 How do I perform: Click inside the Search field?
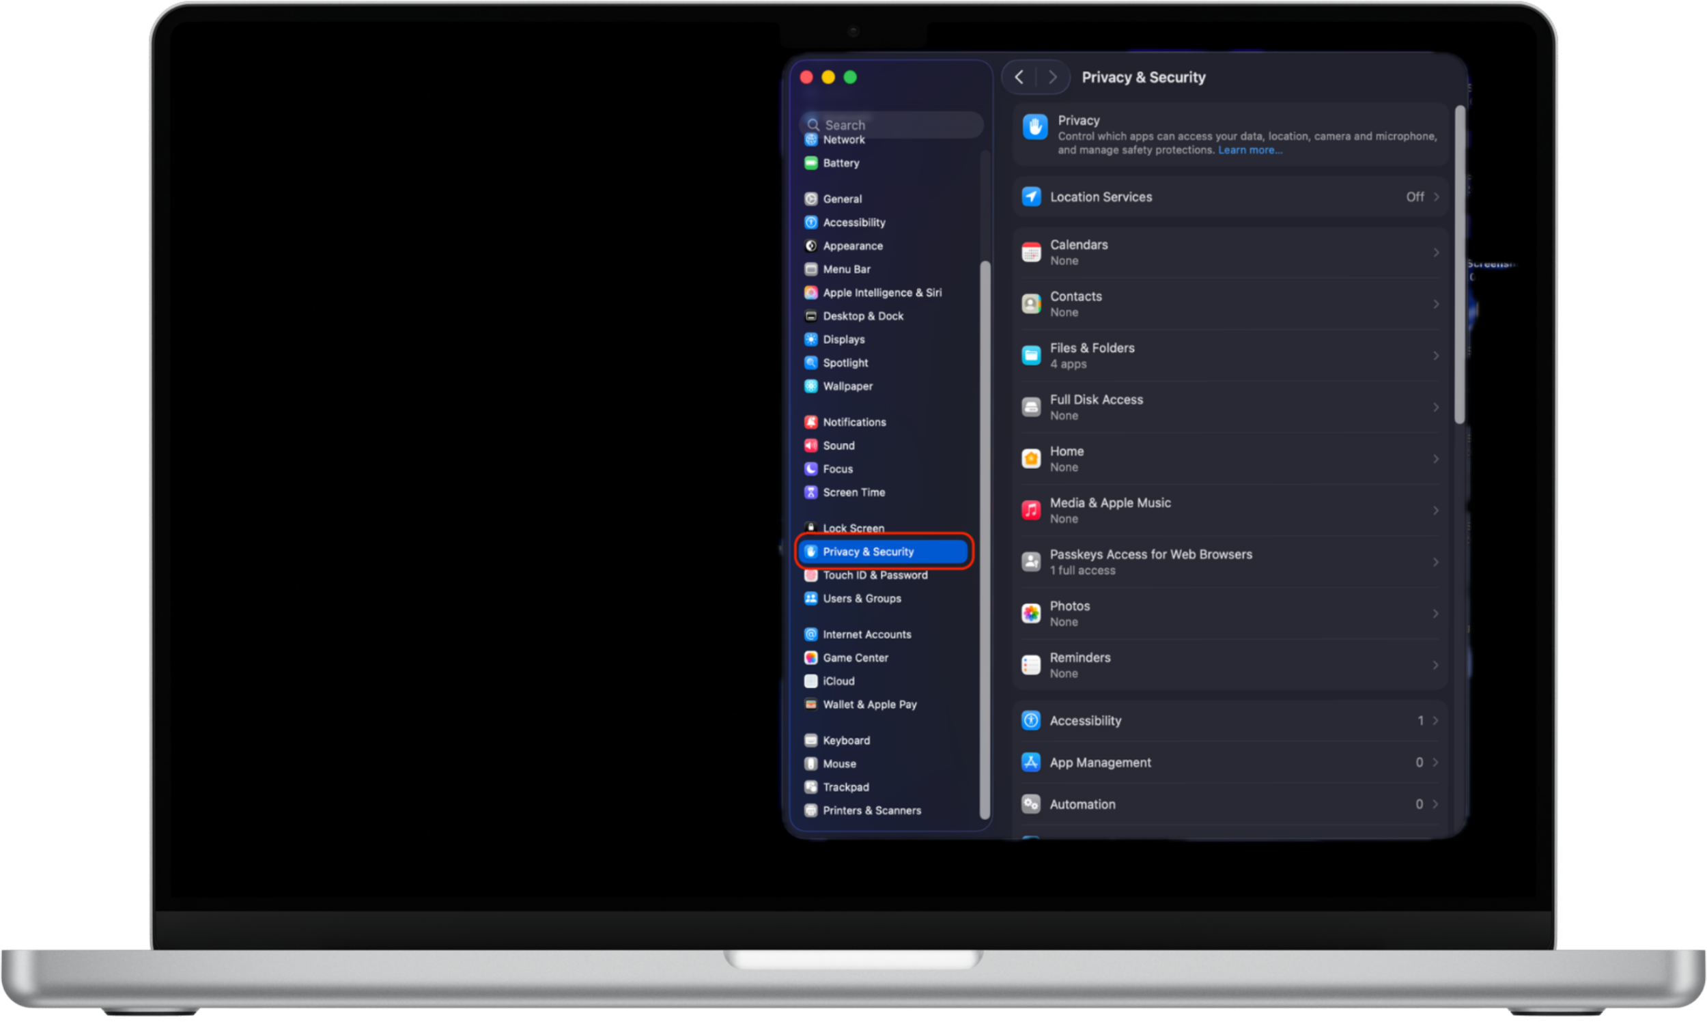coord(890,124)
